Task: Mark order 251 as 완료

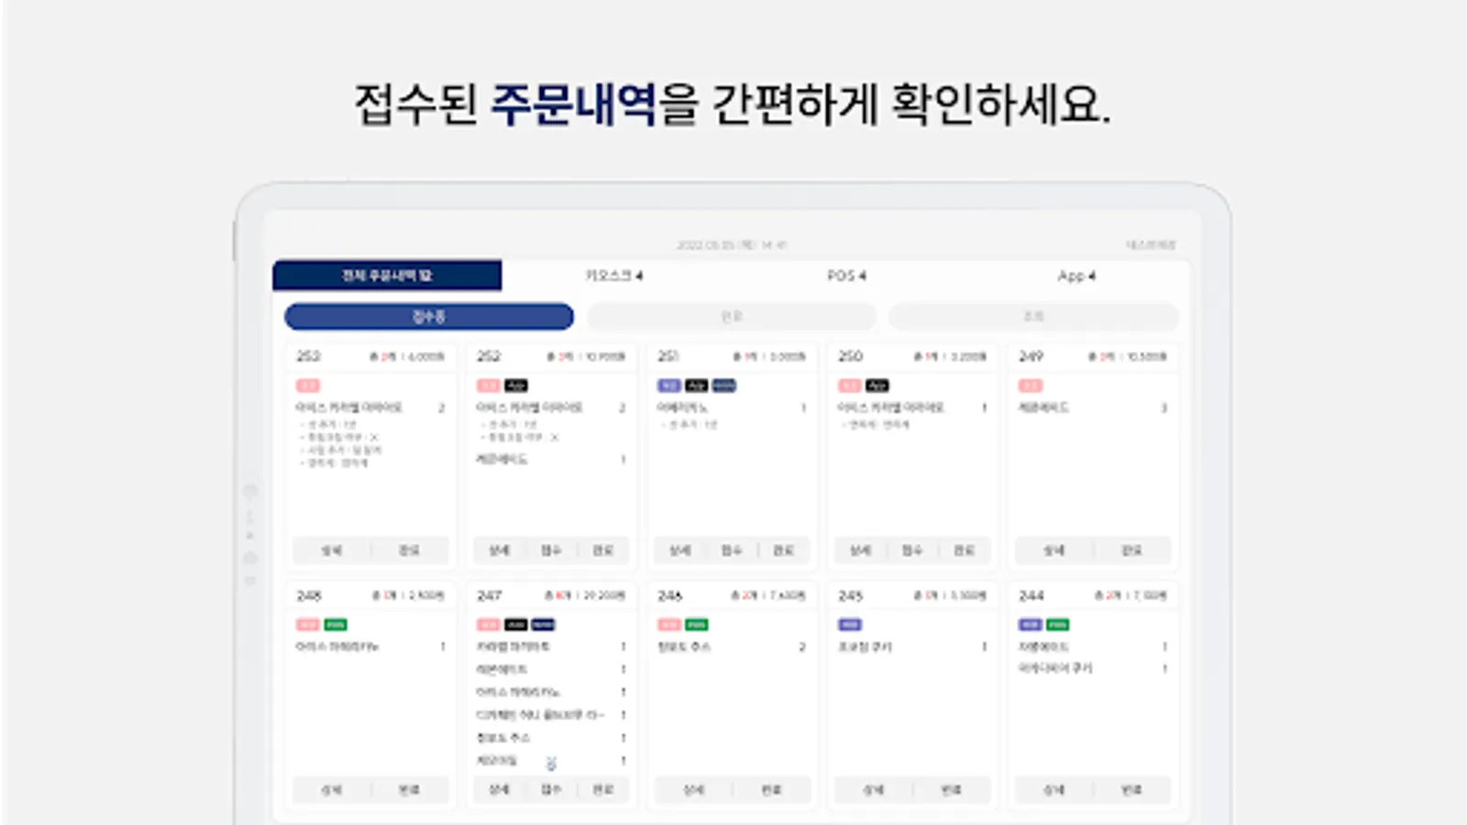Action: pyautogui.click(x=783, y=550)
